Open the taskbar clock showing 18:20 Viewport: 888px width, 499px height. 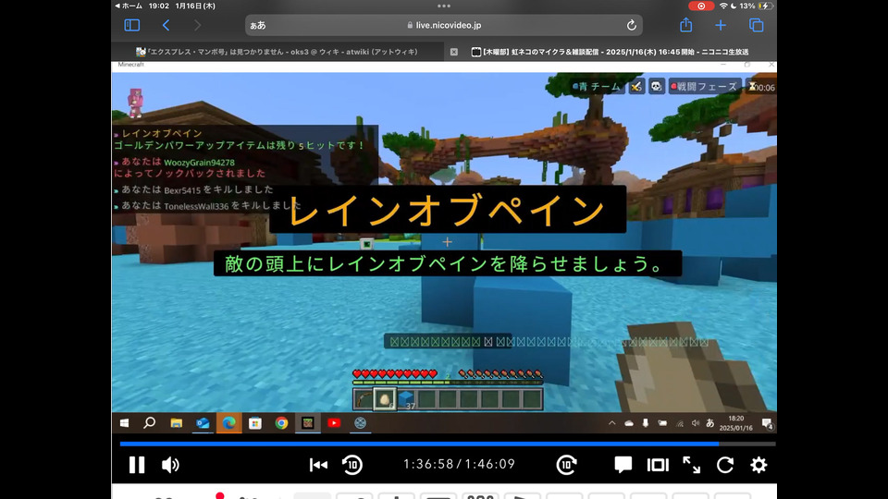click(x=735, y=422)
